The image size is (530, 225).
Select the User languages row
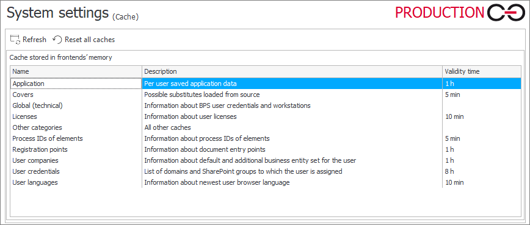266,182
